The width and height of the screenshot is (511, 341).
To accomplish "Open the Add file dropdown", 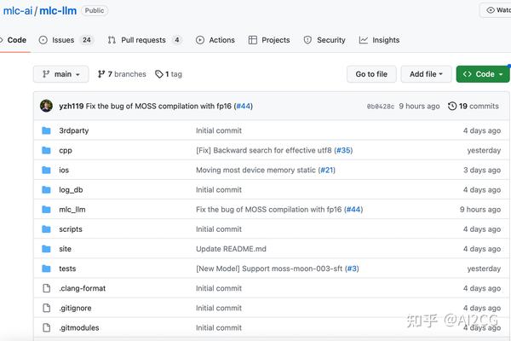I will point(426,74).
